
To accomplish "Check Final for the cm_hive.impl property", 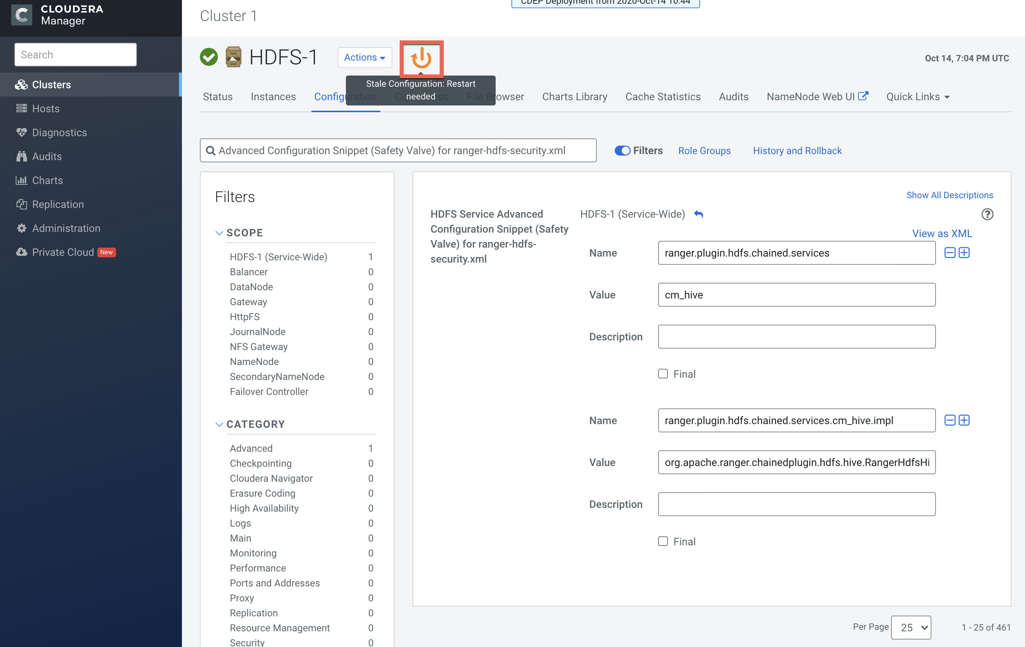I will [x=663, y=541].
